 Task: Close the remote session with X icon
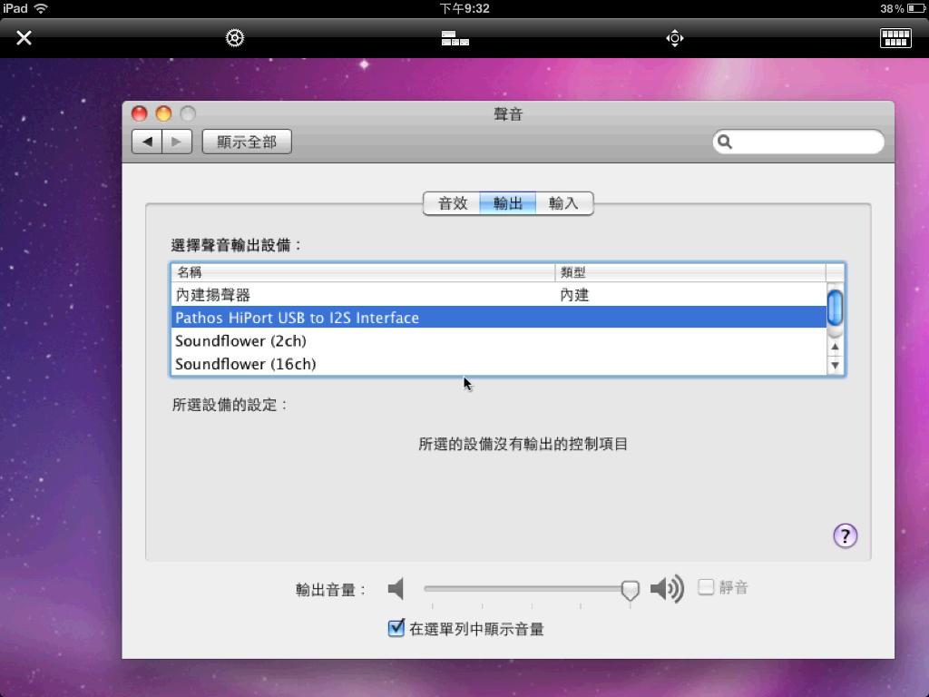click(24, 38)
